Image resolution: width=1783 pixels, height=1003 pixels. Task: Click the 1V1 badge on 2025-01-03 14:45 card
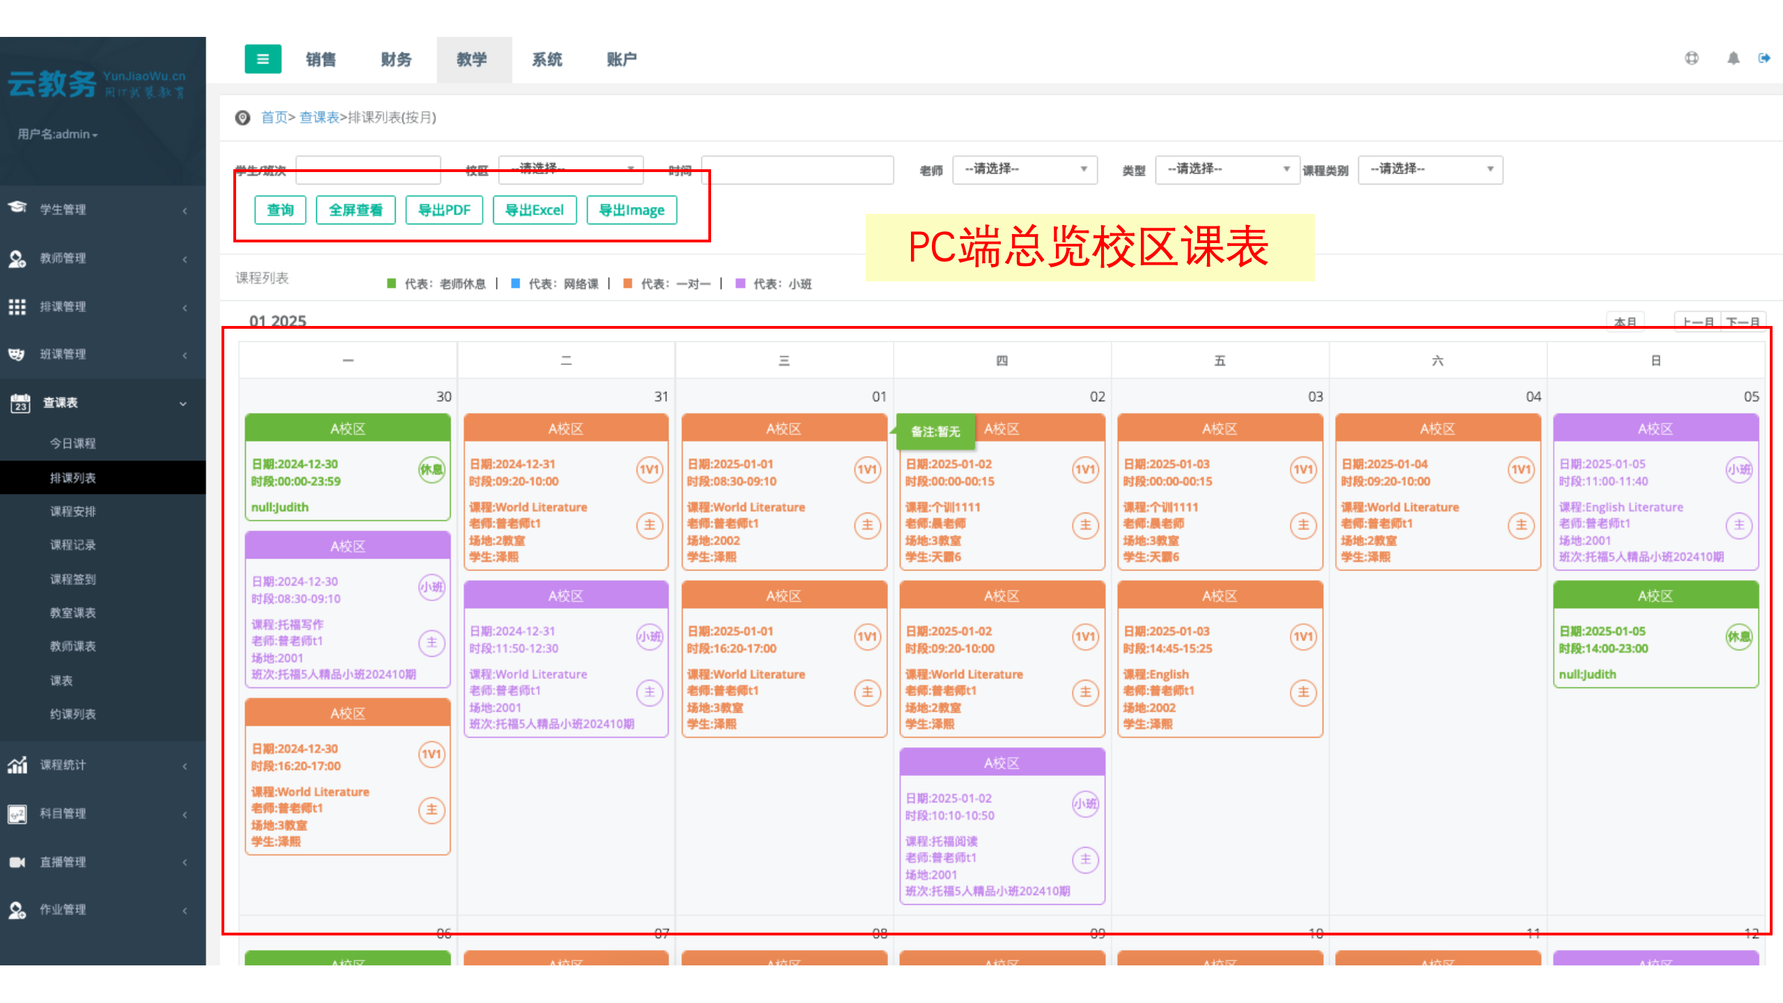[x=1303, y=637]
